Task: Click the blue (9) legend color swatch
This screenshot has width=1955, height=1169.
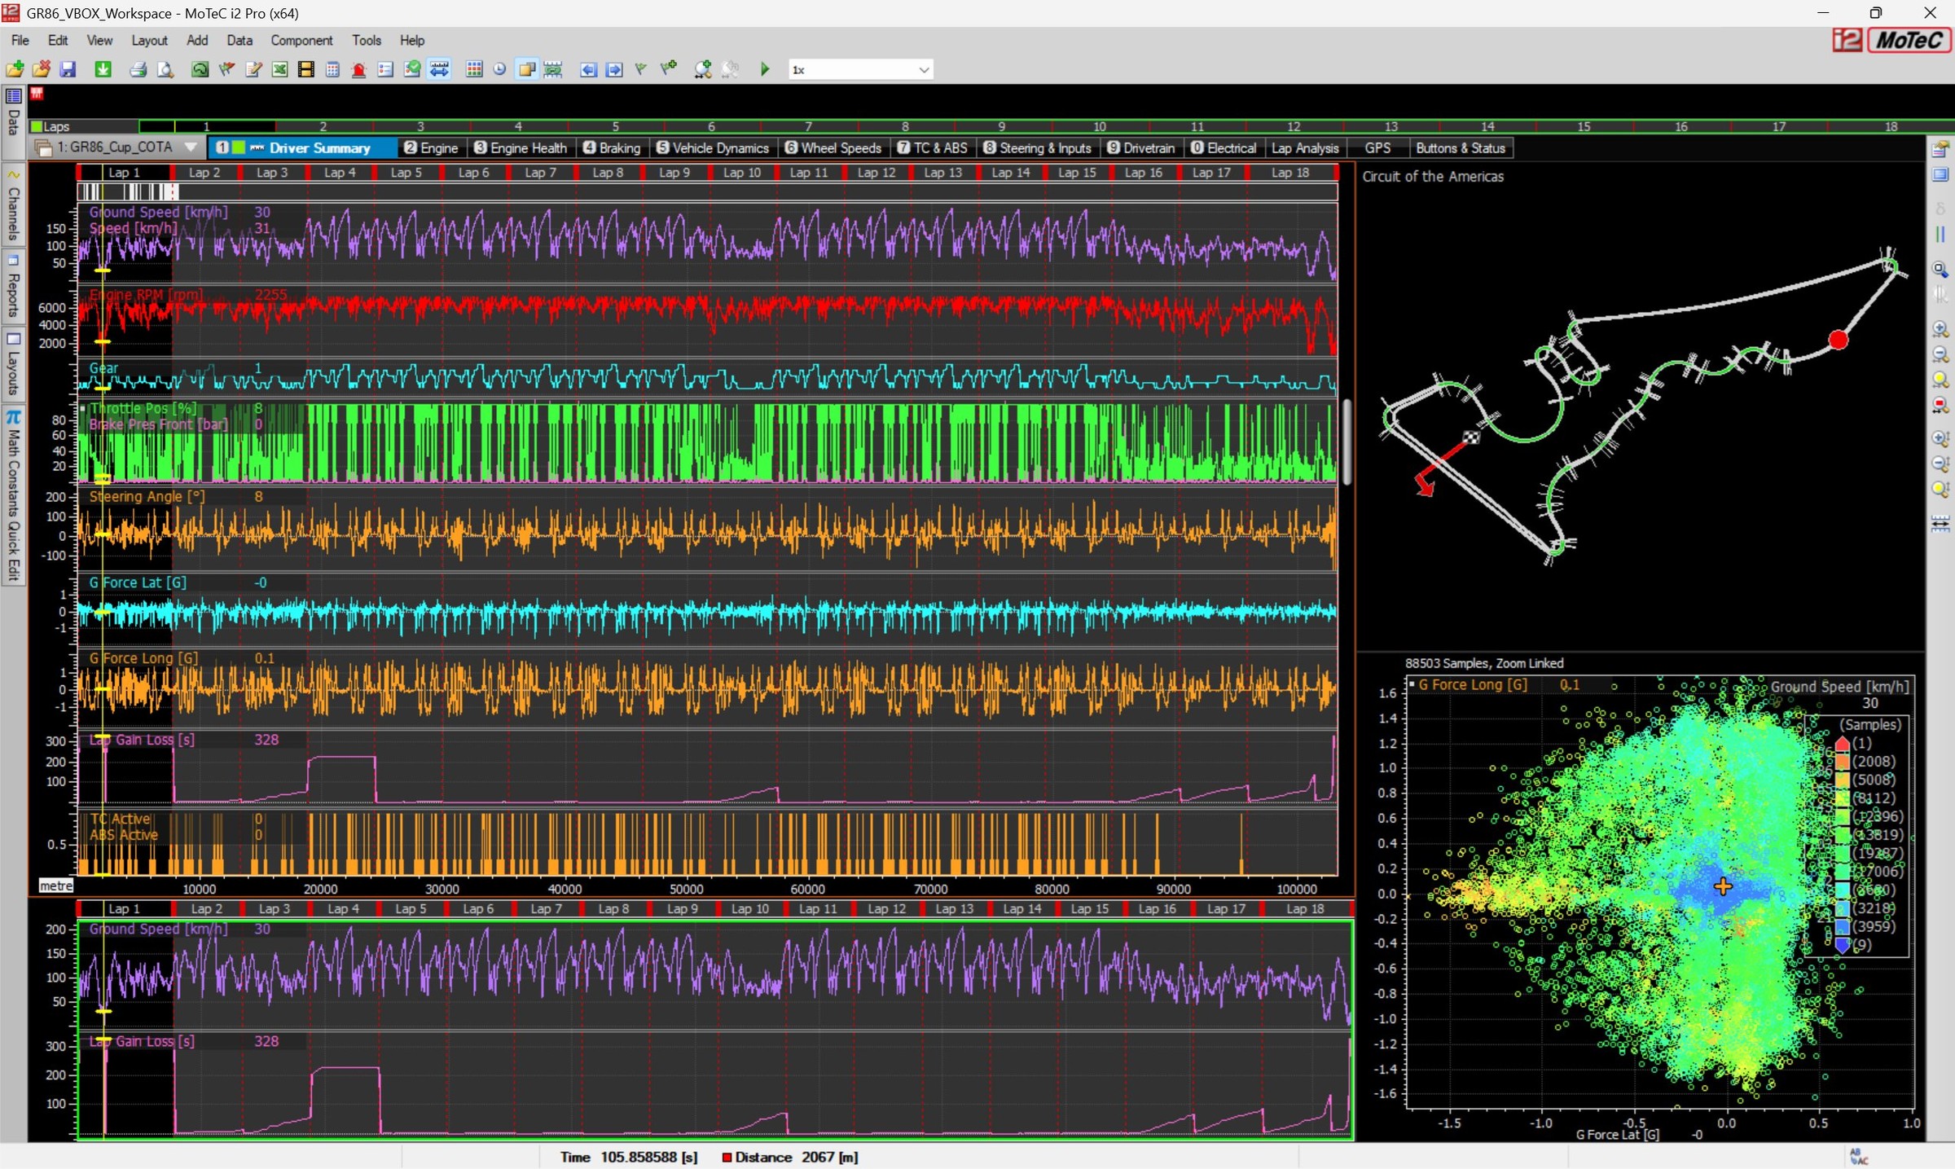Action: pos(1842,945)
